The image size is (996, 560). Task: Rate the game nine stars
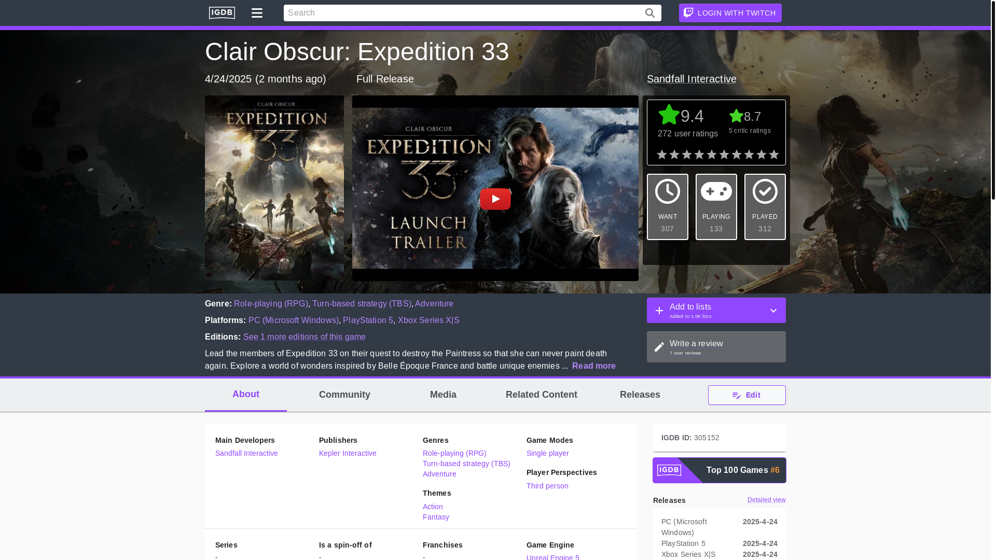pos(762,155)
